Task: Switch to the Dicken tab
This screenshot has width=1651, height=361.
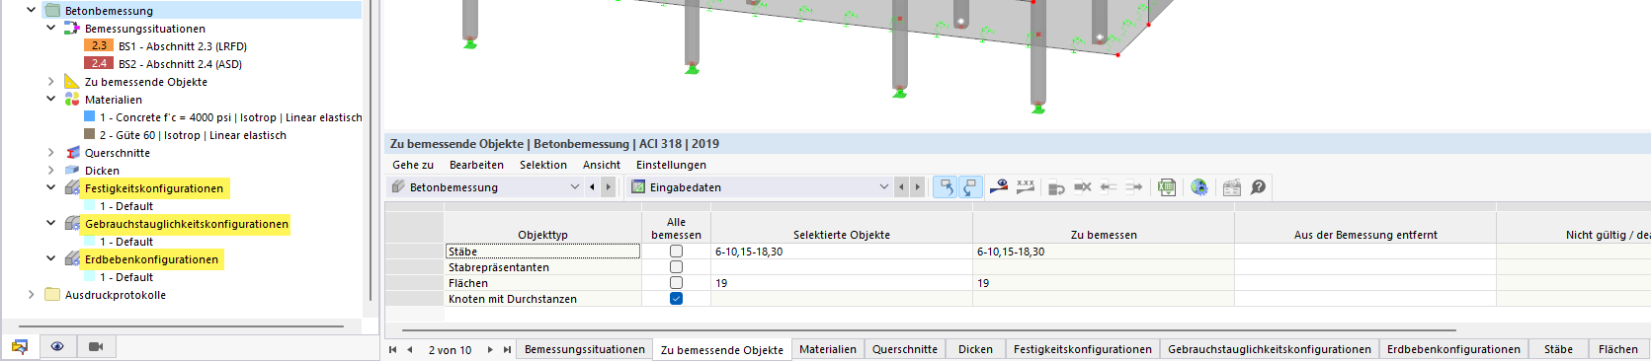Action: point(975,349)
